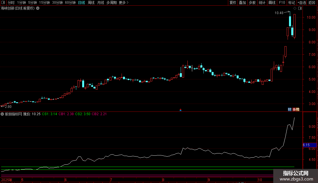Image resolution: width=318 pixels, height=183 pixels.
Task: Click the 叠加 overlay button
Action: tap(242, 3)
